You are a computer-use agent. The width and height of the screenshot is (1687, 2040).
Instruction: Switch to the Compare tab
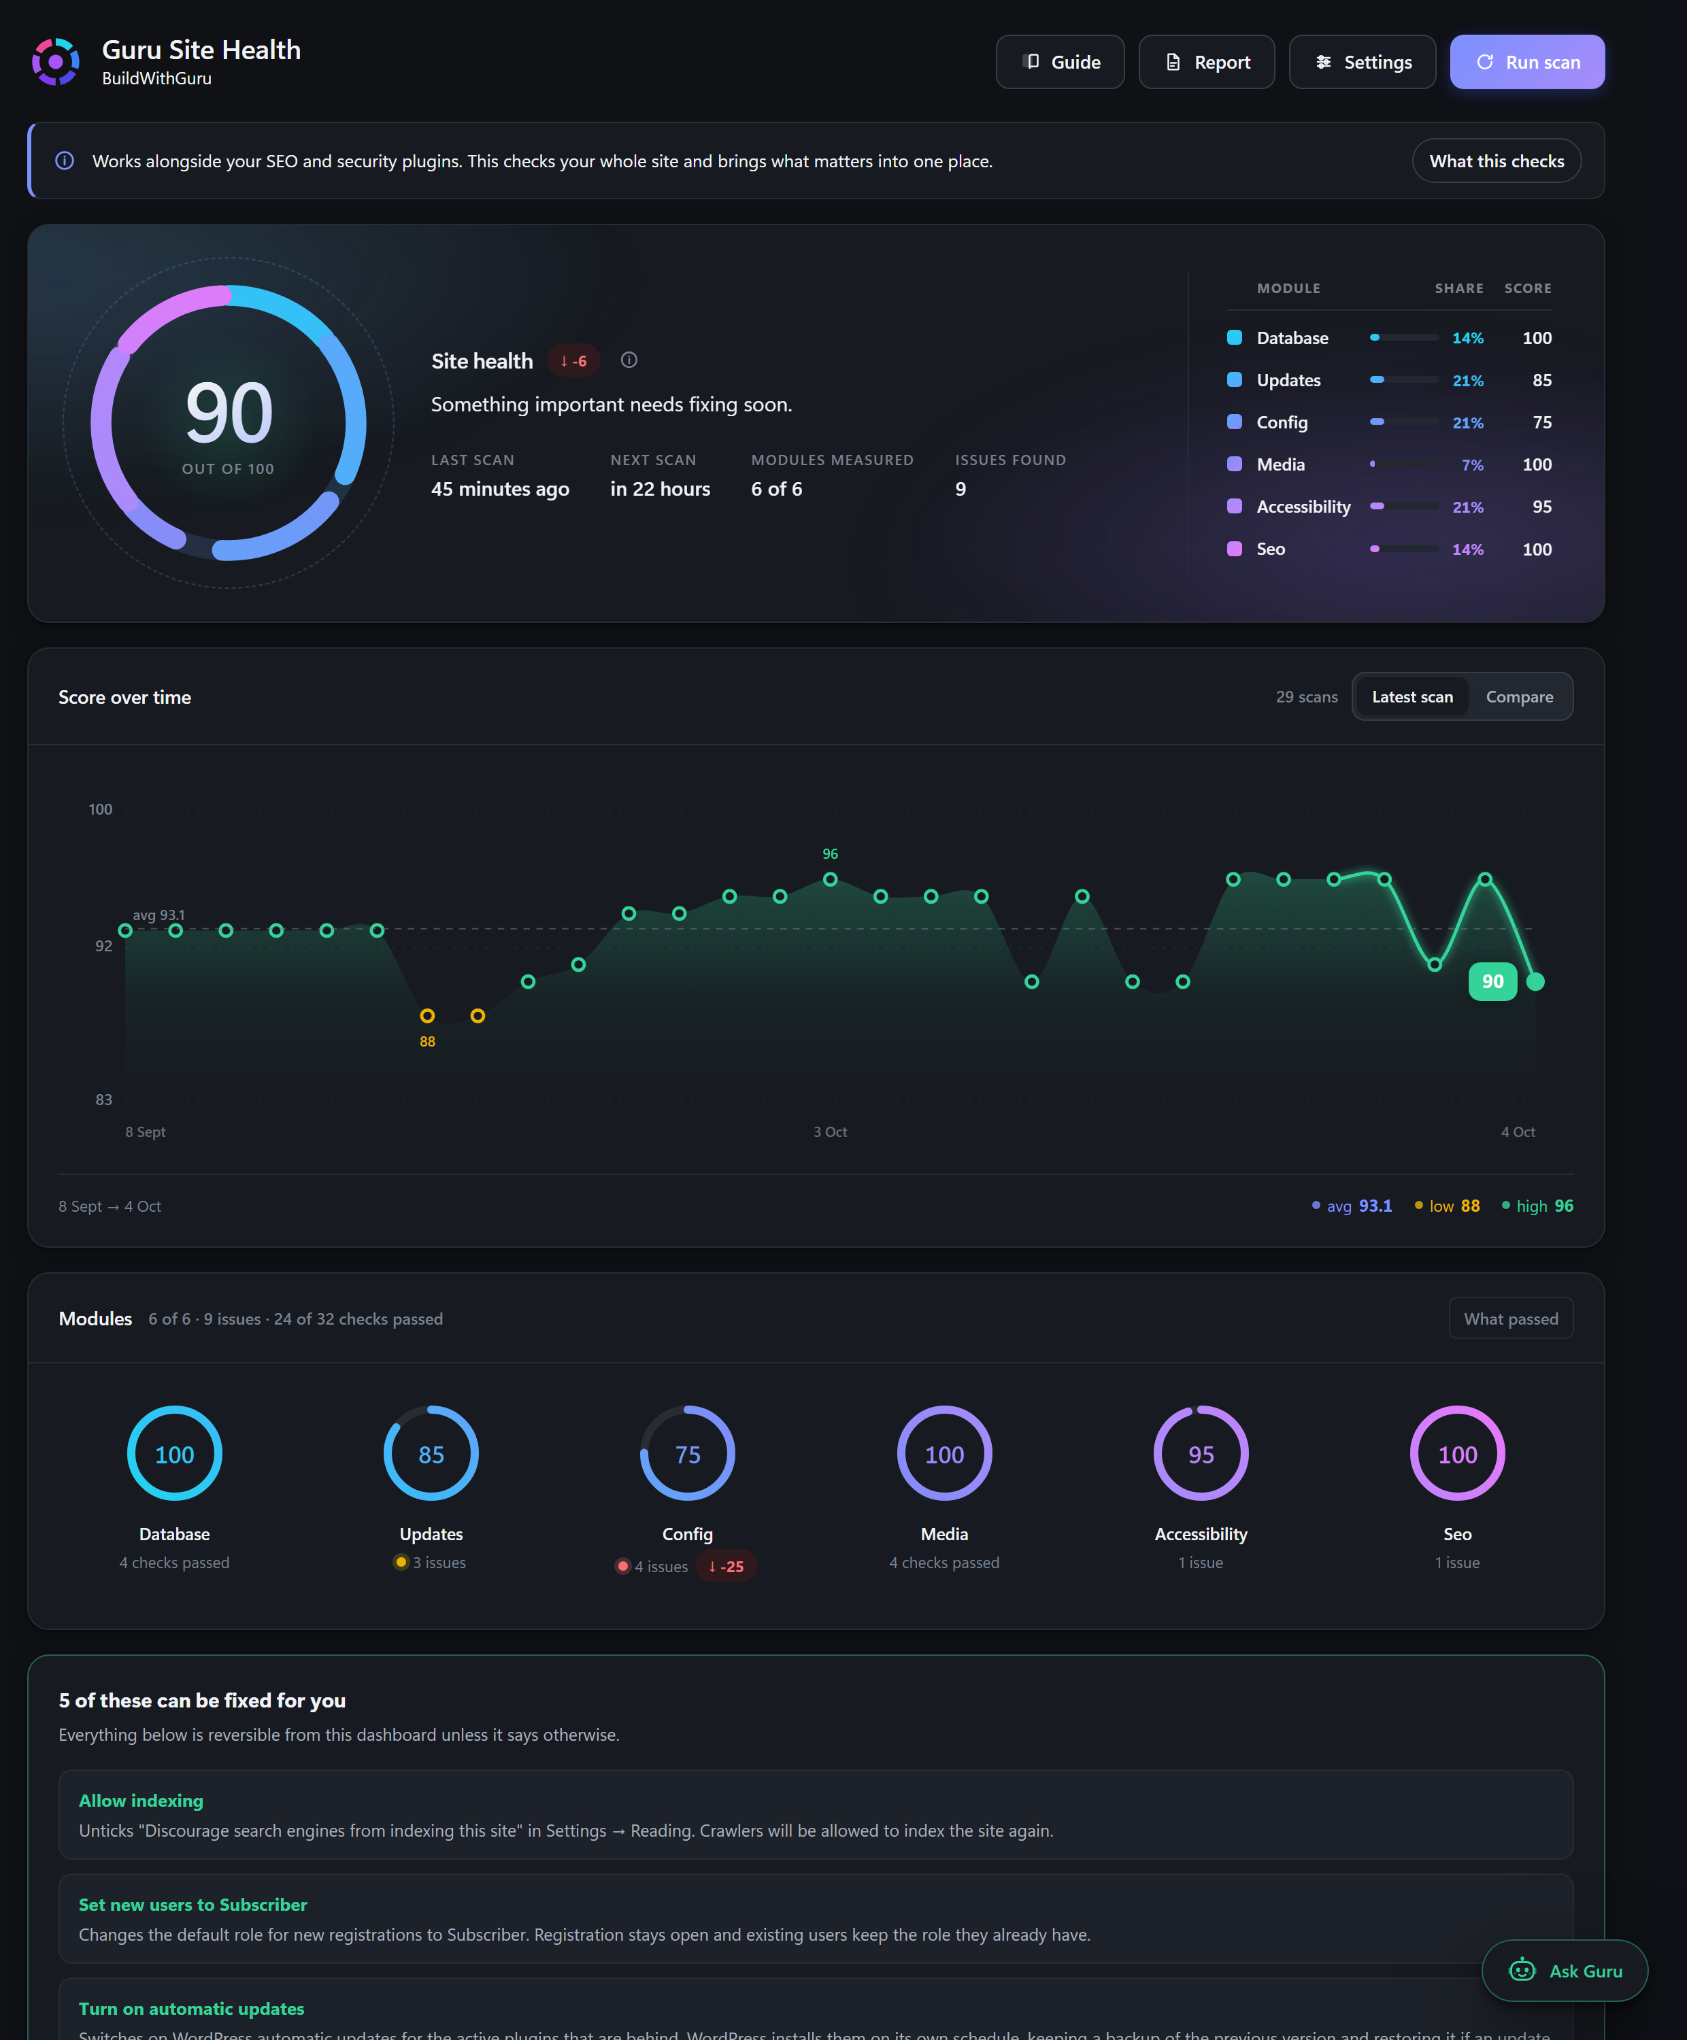(x=1519, y=696)
